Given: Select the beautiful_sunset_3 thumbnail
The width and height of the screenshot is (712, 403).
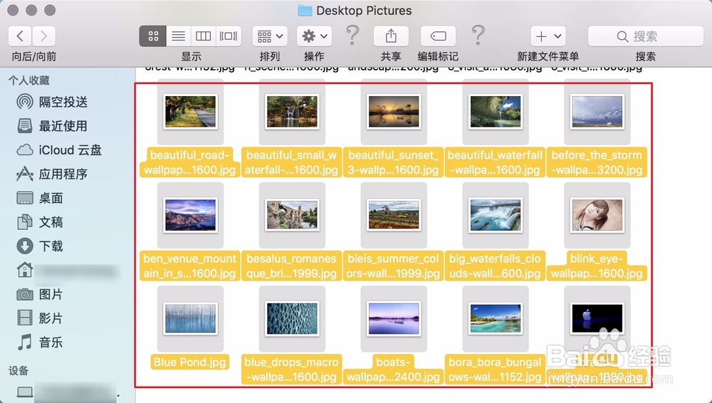Looking at the screenshot, I should pos(394,112).
